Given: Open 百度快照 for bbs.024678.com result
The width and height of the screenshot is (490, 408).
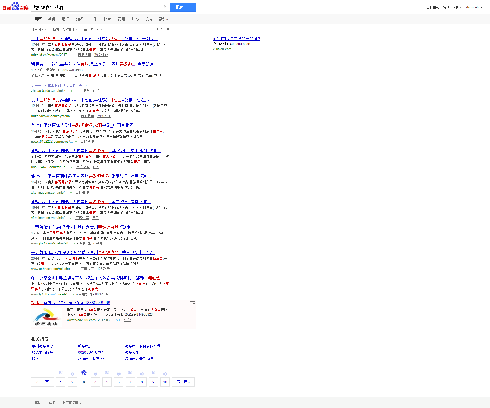Looking at the screenshot, I should point(83,167).
